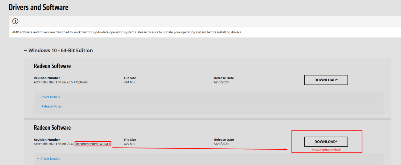Download Adrenalin 20.5.1 Optional driver

(x=326, y=80)
